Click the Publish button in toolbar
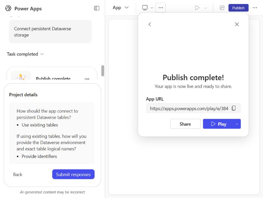Viewport: 263px width, 198px height. (238, 8)
